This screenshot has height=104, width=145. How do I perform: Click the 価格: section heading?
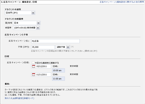[x=7, y=84]
